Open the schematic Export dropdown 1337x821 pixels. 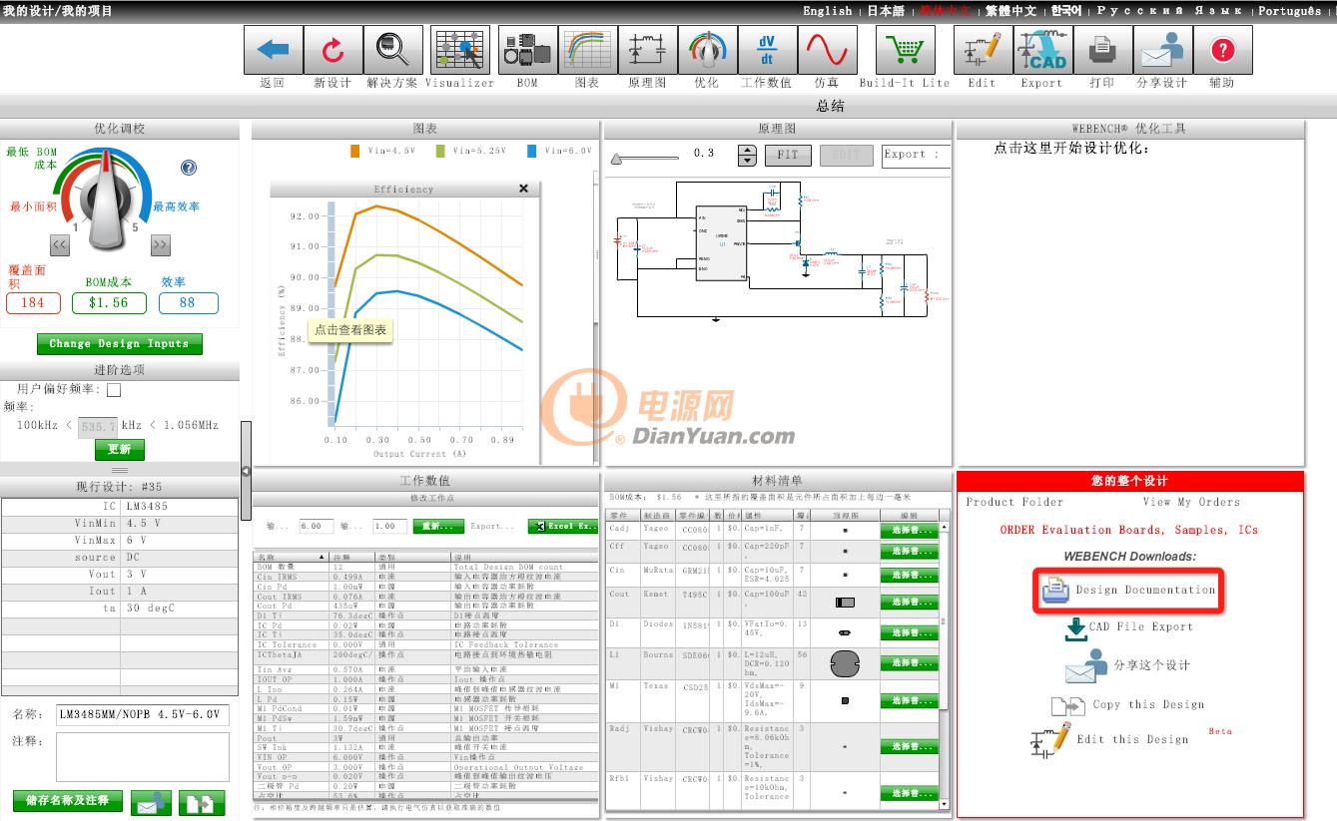(915, 155)
